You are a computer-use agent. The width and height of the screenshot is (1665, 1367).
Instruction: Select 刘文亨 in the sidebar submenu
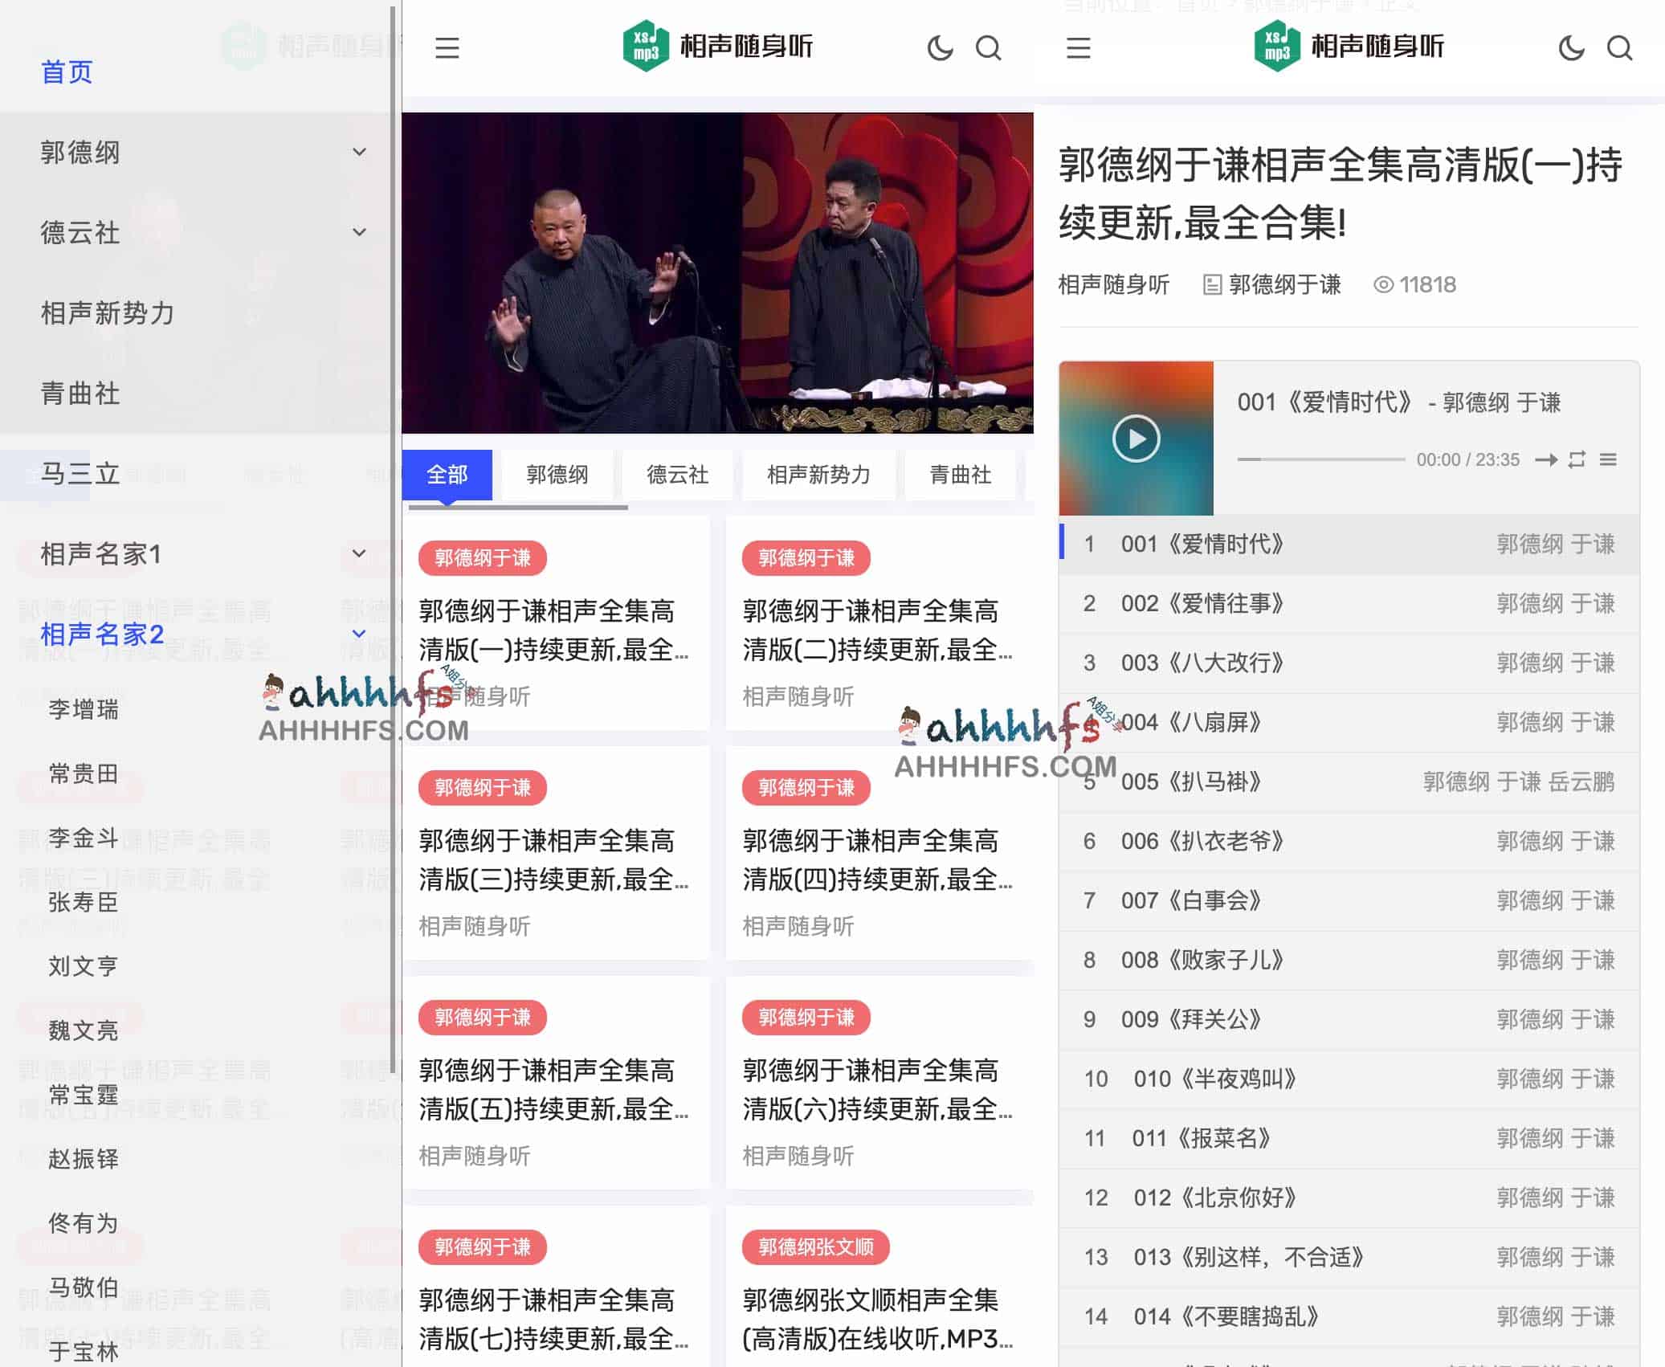tap(84, 966)
